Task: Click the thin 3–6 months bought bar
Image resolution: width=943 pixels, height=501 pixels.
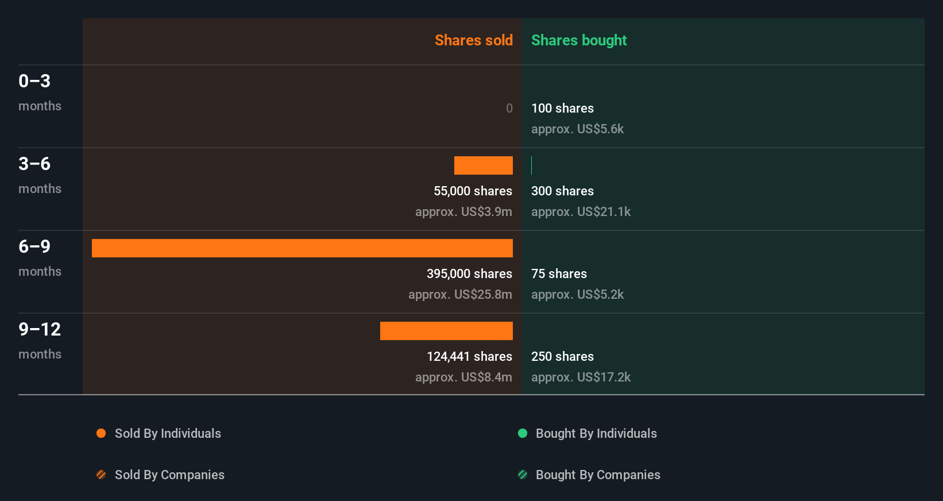Action: [x=532, y=165]
